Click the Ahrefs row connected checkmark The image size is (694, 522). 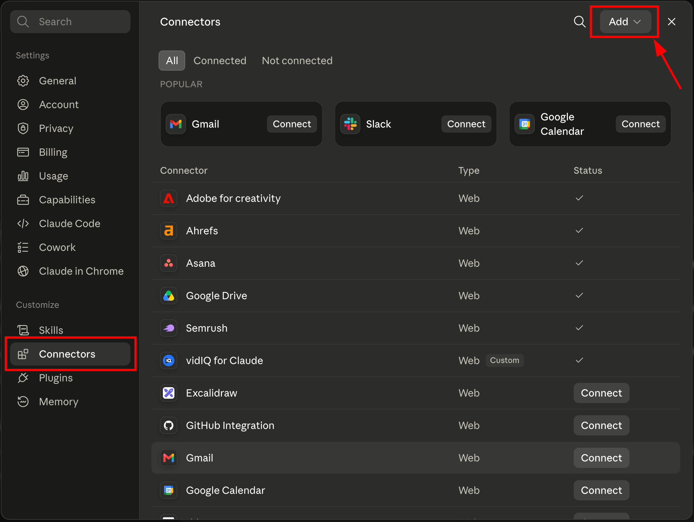tap(579, 230)
